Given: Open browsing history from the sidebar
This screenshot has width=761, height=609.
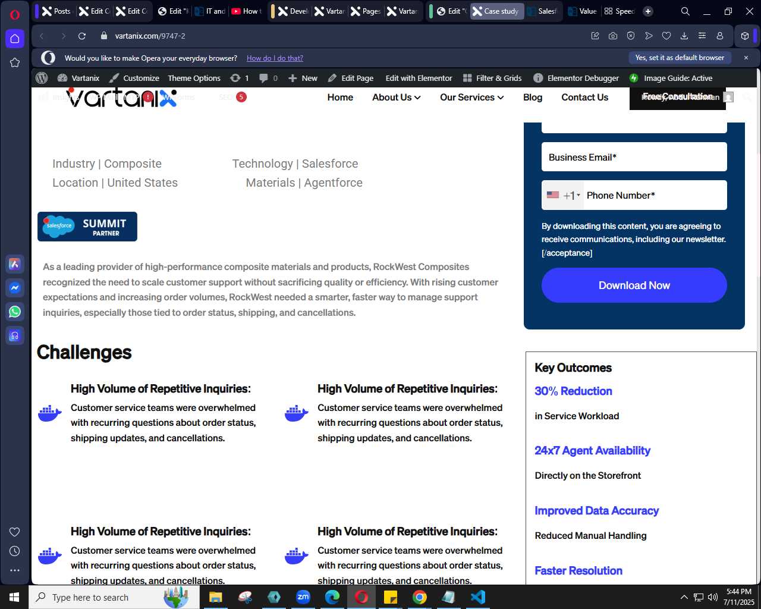Looking at the screenshot, I should (15, 551).
